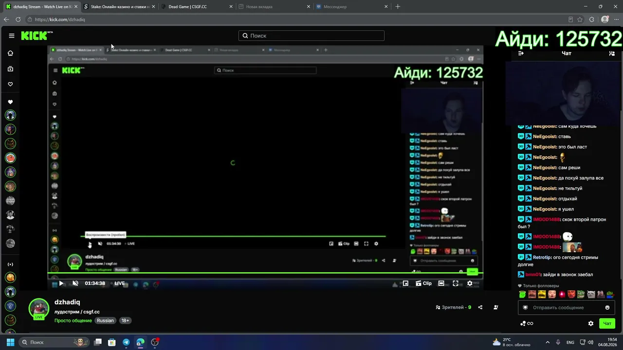Open a new browser tab
This screenshot has height=350, width=623.
[x=398, y=7]
